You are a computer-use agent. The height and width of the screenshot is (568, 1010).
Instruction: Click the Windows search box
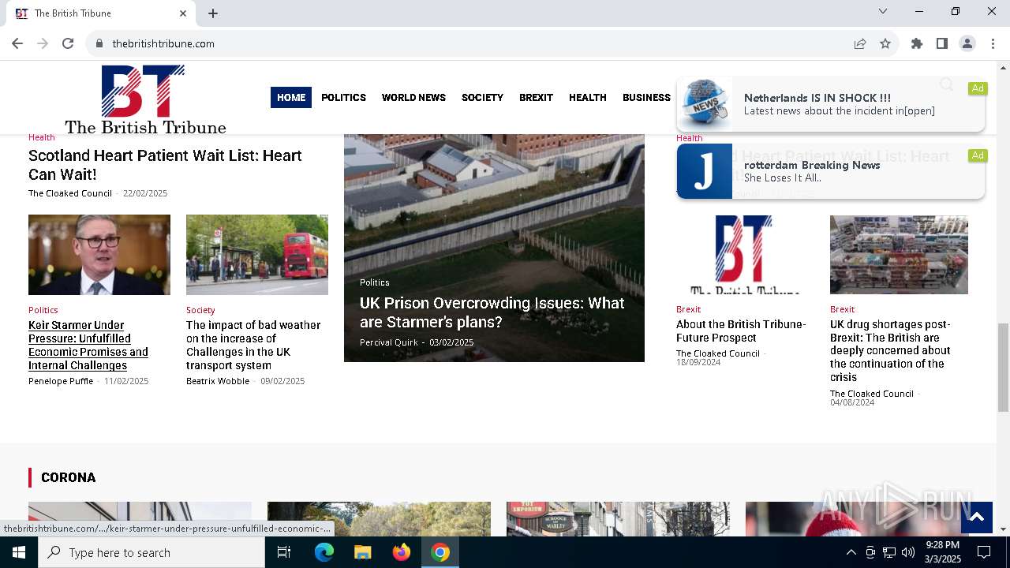(151, 552)
